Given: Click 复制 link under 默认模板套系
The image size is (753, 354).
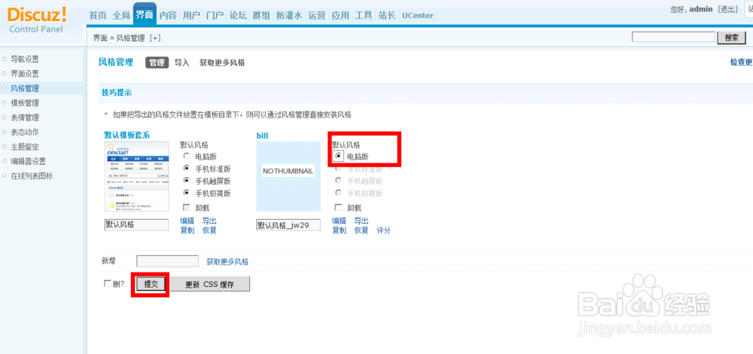Looking at the screenshot, I should (187, 230).
